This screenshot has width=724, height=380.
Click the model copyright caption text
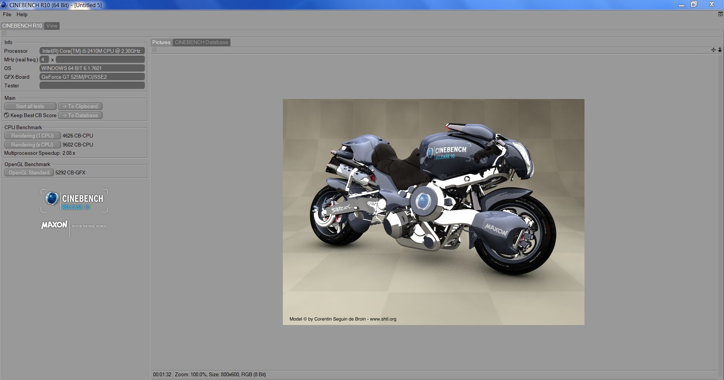343,319
